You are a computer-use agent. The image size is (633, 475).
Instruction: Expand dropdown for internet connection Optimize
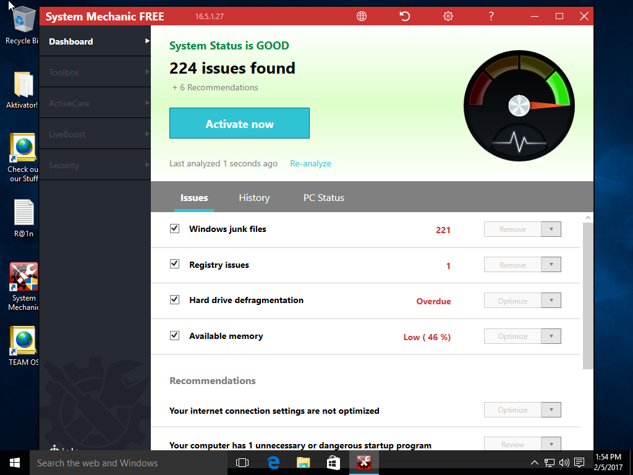(551, 409)
